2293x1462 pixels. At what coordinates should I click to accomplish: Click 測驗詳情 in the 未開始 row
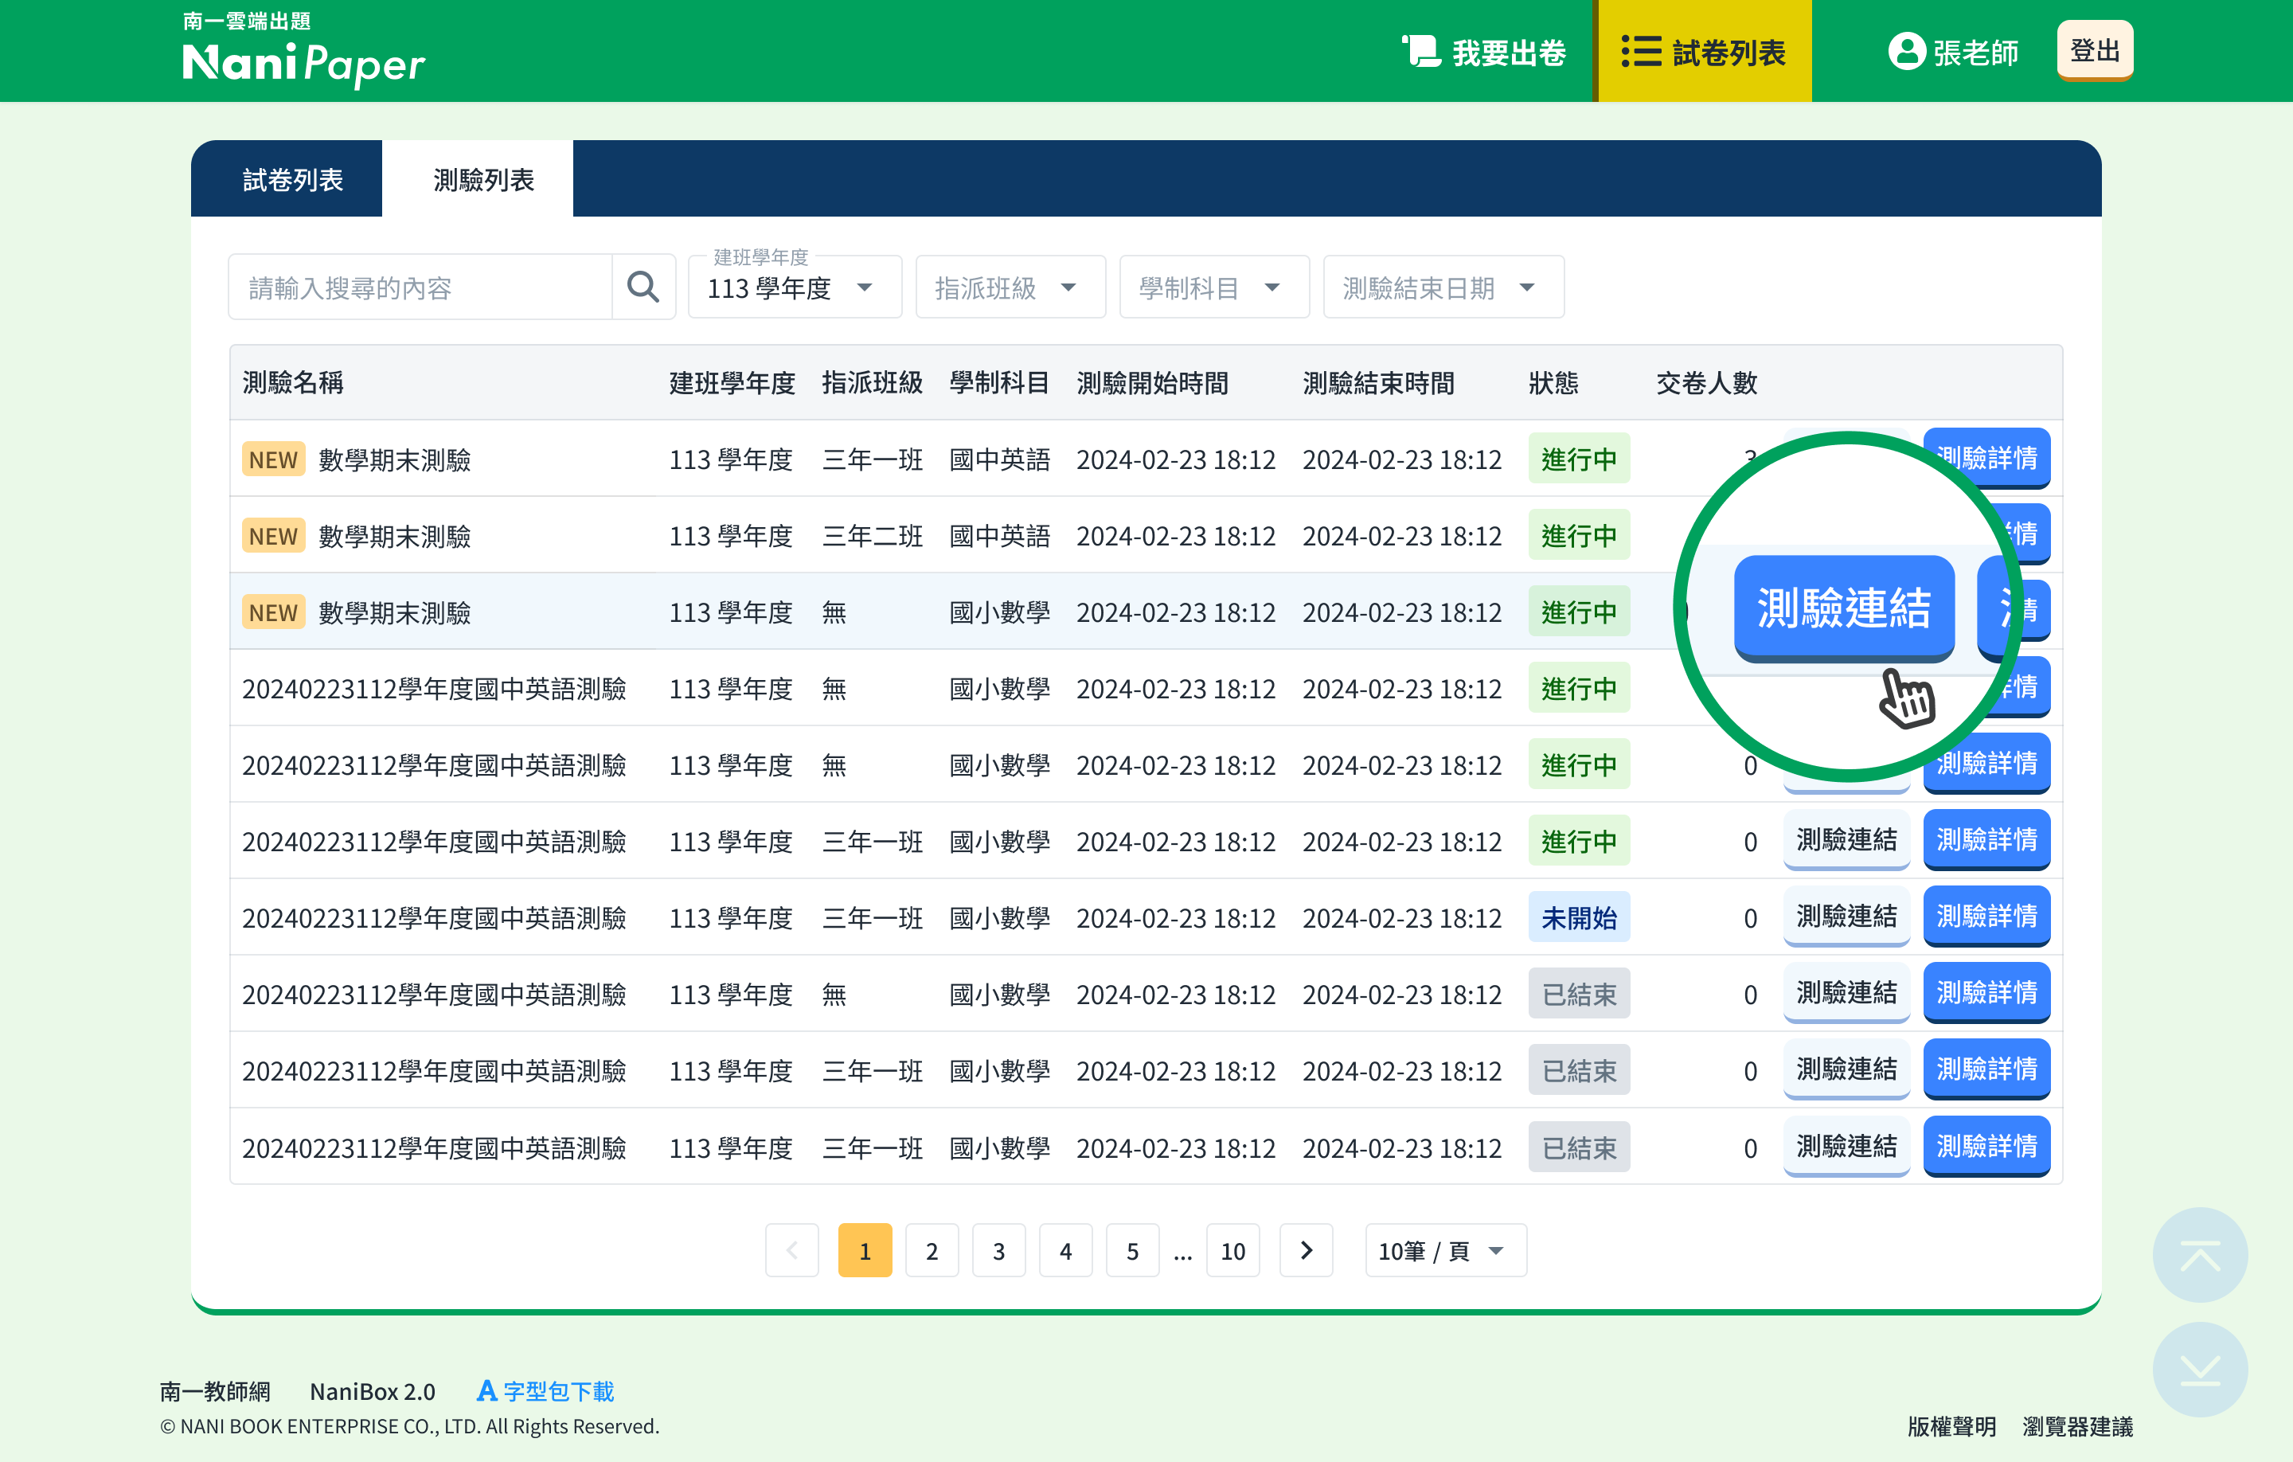coord(1986,917)
